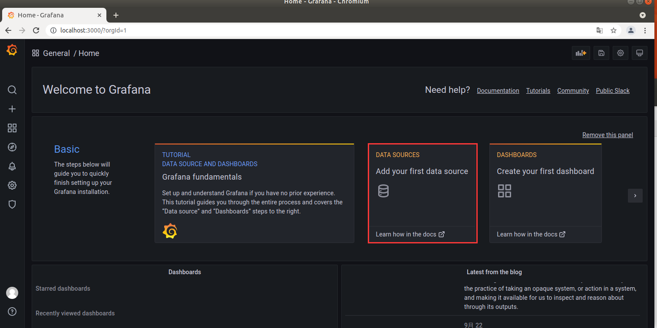Image resolution: width=657 pixels, height=328 pixels.
Task: Open the Documentation link
Action: click(498, 91)
